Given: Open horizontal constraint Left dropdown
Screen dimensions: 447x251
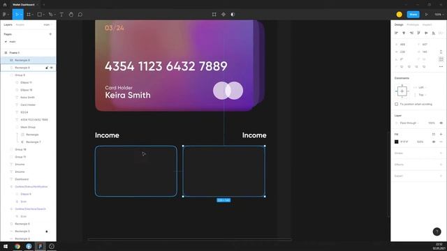Looking at the screenshot, I should click(422, 87).
